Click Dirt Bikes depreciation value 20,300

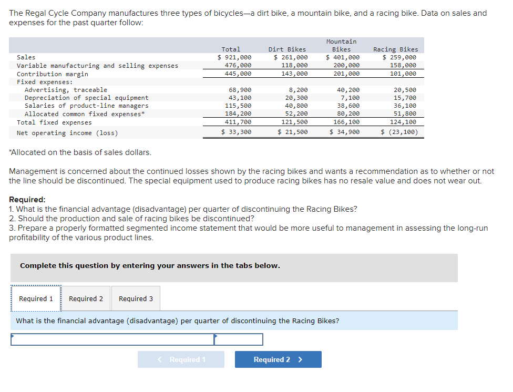pyautogui.click(x=296, y=98)
